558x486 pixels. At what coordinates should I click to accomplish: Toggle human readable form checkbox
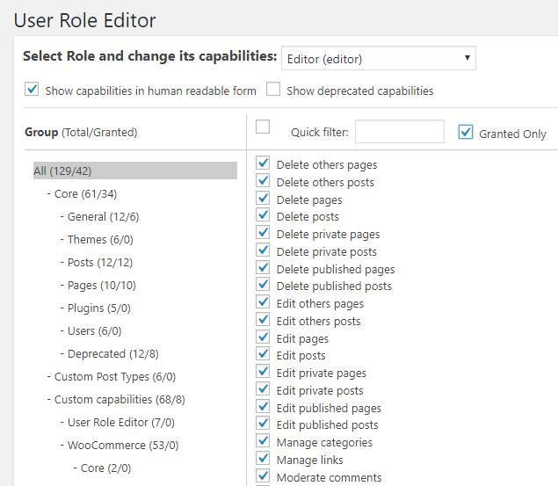[33, 90]
